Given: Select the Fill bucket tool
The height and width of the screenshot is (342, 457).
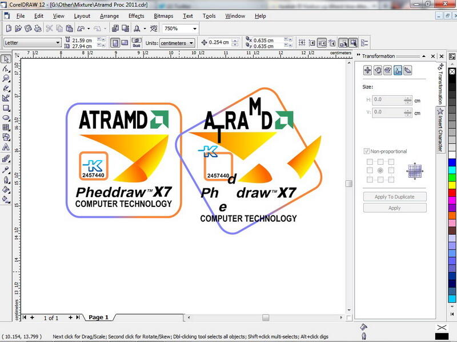Looking at the screenshot, I should [6, 190].
